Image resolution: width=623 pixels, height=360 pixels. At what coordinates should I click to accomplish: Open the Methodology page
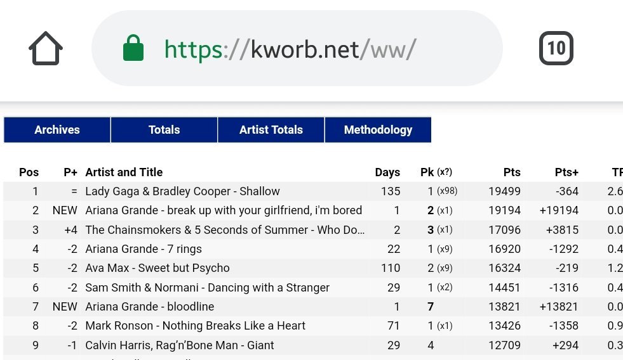pos(378,130)
